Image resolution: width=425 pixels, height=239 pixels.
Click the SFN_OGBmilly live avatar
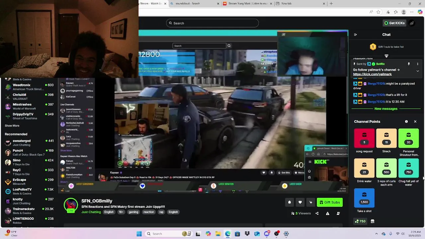coord(71,205)
